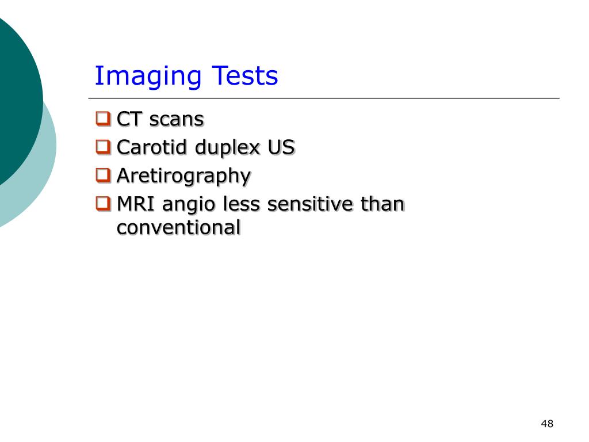
Task: Click the bullet box beside MRI angio
Action: click(104, 204)
